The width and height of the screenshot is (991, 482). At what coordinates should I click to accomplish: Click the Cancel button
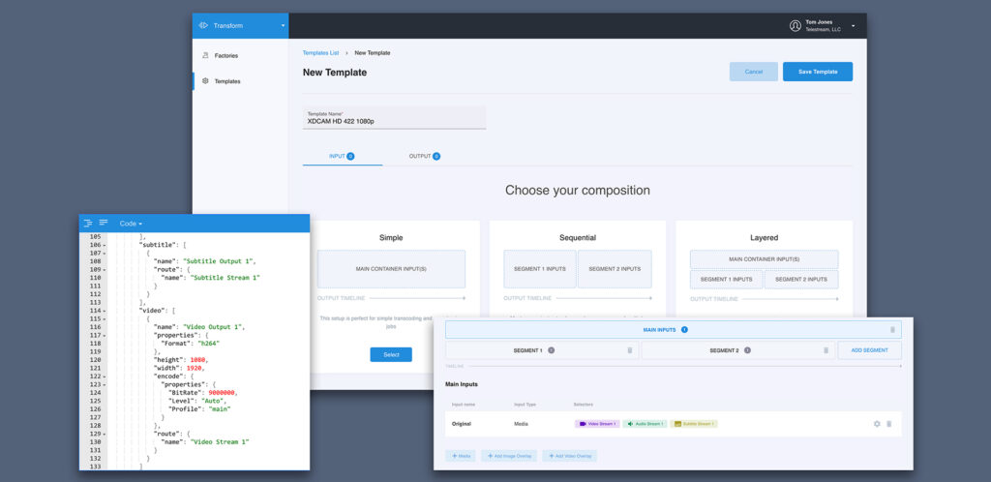753,72
